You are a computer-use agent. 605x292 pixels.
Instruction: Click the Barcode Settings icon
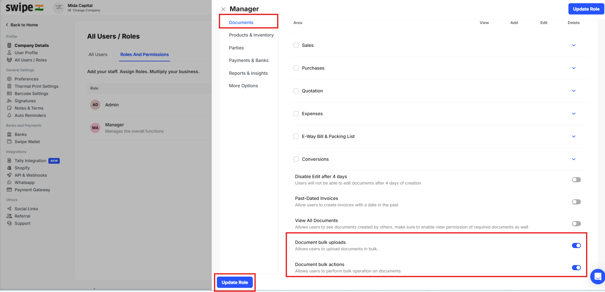pyautogui.click(x=9, y=93)
